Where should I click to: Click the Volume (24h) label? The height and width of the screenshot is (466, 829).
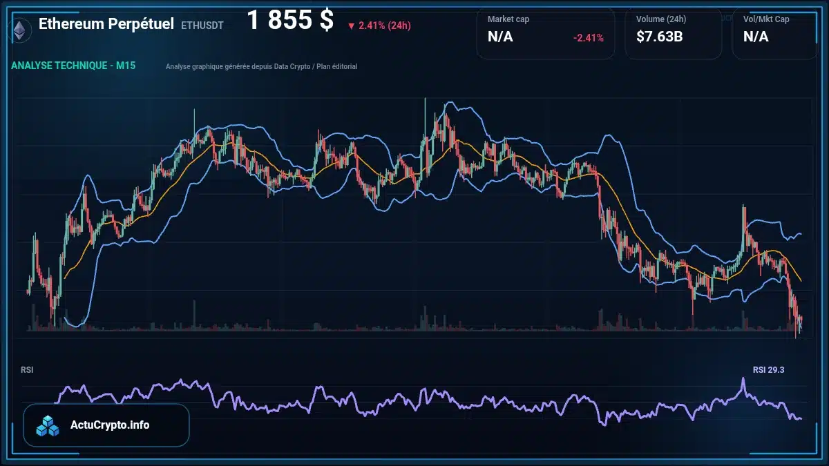coord(660,19)
